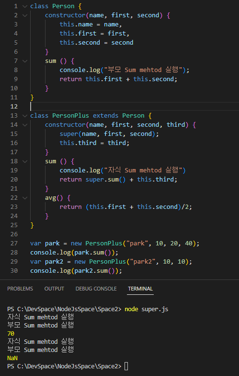Click 'console.log(park2.sum());' on line 30
239x376 pixels.
coord(76,271)
